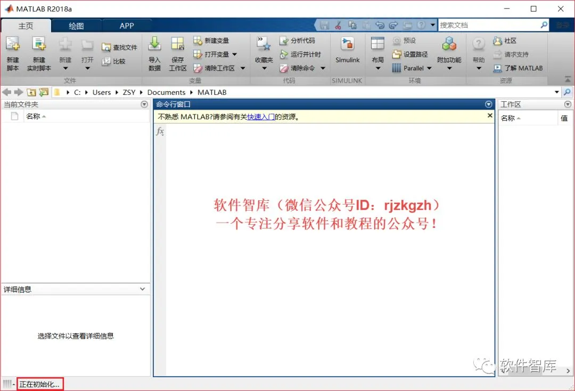Click inside the 搜索文档 (Search Documentation) field
The image size is (575, 391).
(x=488, y=25)
